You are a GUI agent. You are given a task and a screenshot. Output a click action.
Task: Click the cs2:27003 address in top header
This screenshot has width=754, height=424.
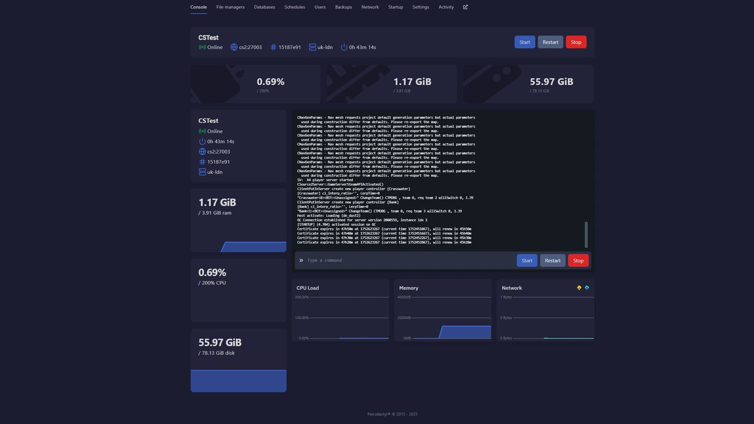pos(250,47)
